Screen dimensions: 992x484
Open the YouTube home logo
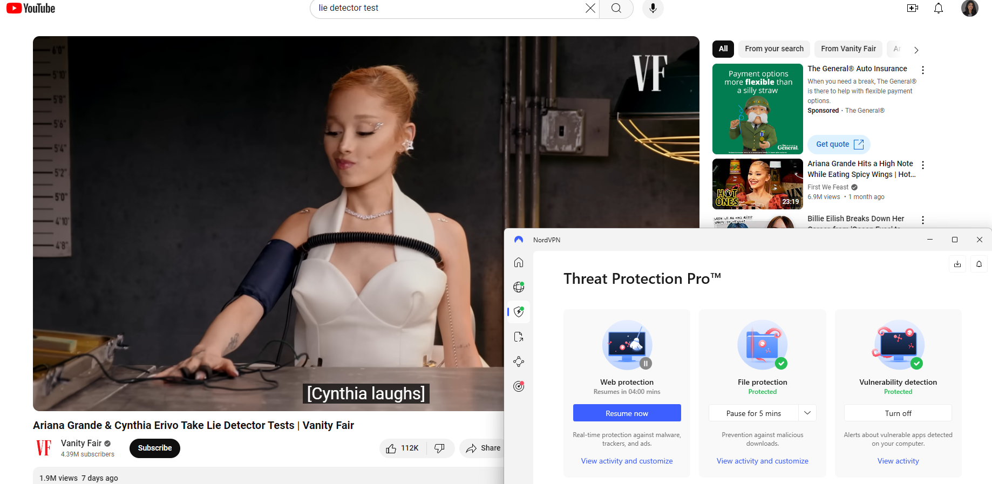[x=31, y=8]
